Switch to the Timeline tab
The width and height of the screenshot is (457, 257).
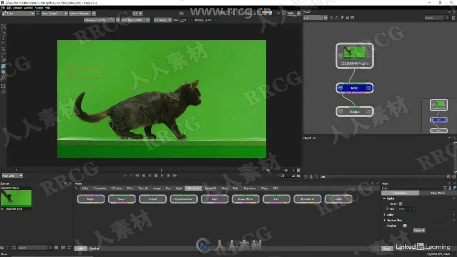[94, 248]
